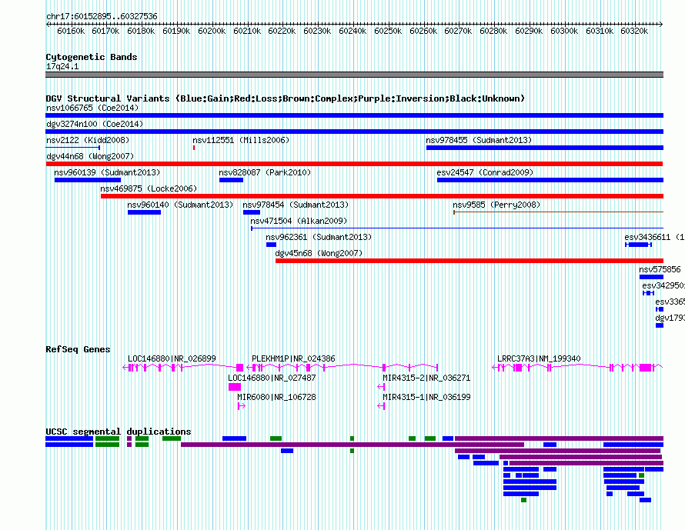Select the nsv575856 blue variant bar
This screenshot has width=685, height=530.
point(651,277)
